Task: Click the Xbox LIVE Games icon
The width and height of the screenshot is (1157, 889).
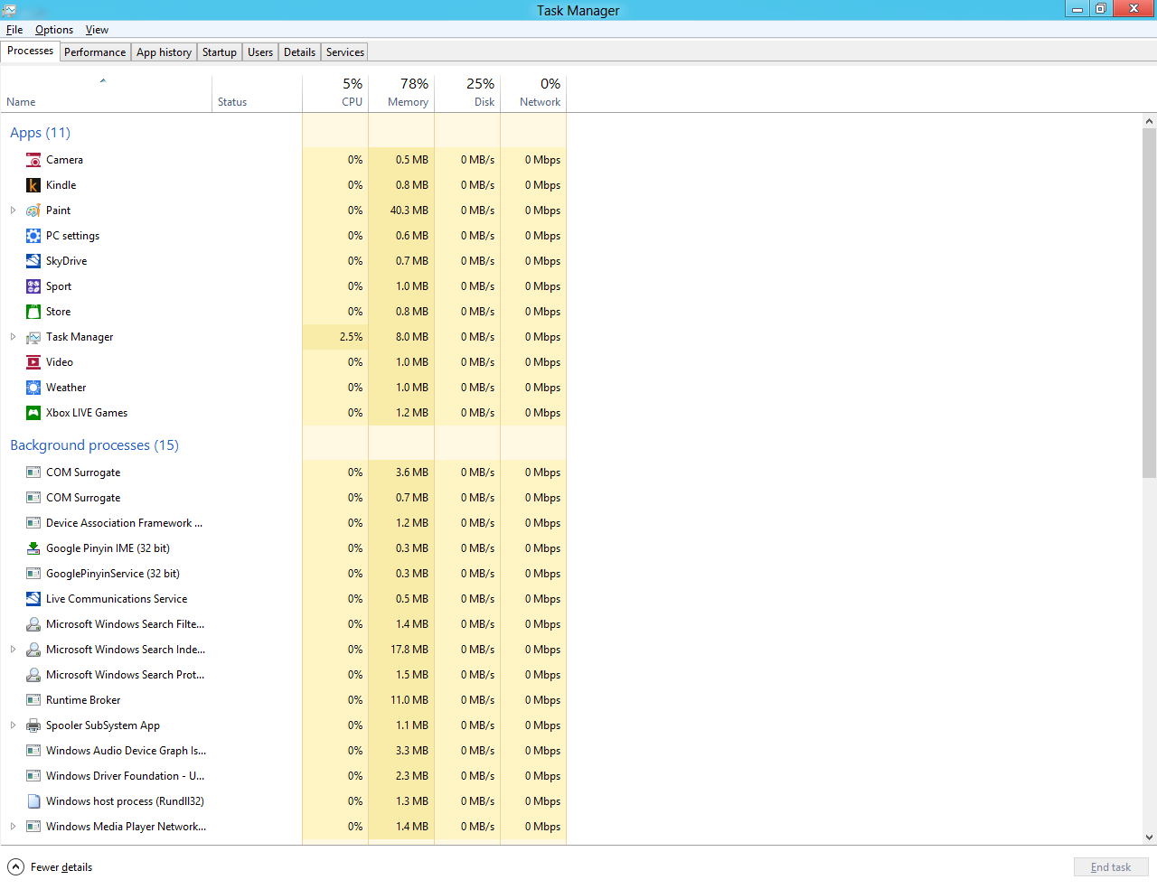Action: pos(33,413)
